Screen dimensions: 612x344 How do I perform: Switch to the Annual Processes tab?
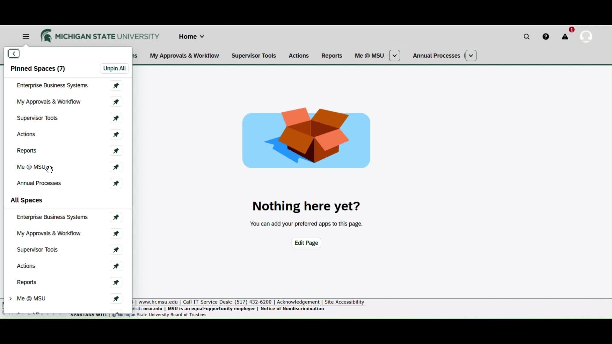point(437,56)
